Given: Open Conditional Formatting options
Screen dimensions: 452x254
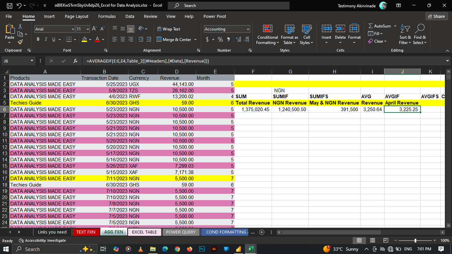Looking at the screenshot, I should [x=267, y=36].
